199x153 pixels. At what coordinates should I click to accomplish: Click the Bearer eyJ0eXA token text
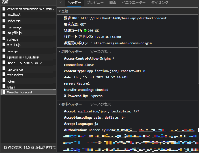pyautogui.click(x=102, y=130)
